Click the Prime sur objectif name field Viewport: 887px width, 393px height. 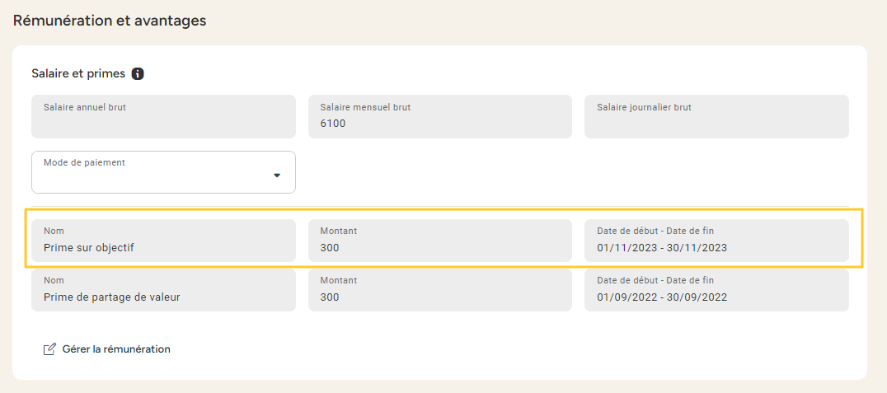click(x=163, y=241)
